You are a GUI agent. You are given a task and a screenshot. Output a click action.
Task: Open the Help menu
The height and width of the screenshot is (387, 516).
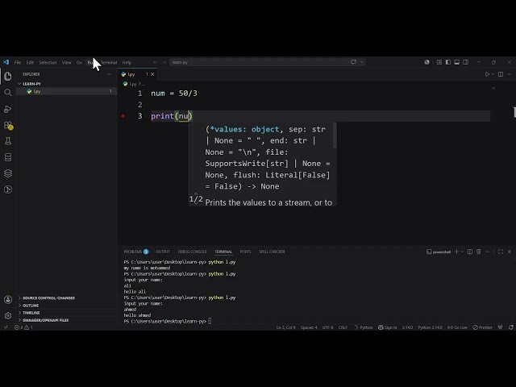[x=127, y=63]
